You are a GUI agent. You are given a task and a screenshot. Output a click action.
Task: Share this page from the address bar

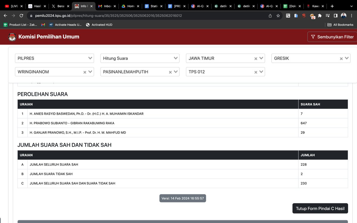[x=270, y=16]
